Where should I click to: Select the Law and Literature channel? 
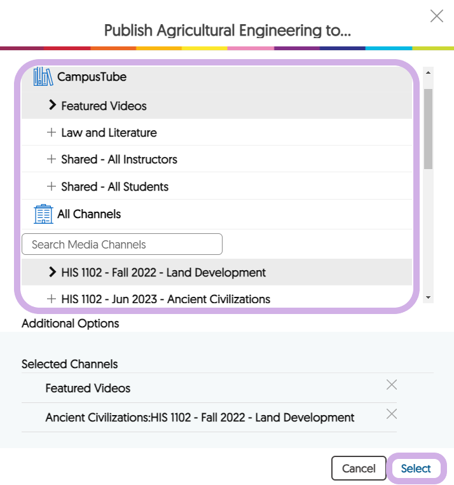click(x=109, y=133)
